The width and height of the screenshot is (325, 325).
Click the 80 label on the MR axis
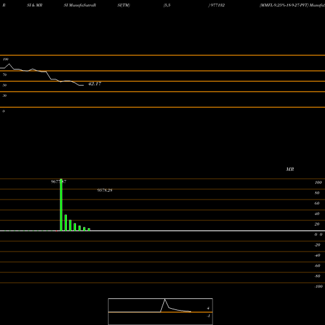point(317,193)
